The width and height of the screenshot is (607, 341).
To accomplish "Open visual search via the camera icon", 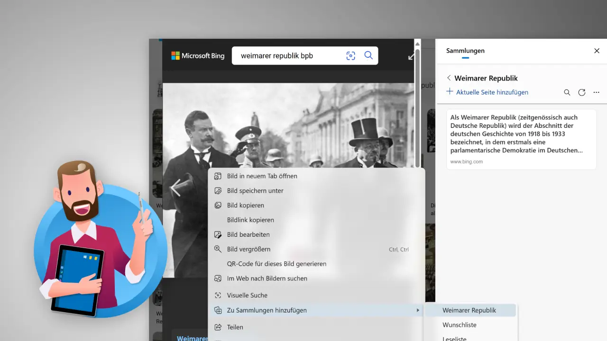I will tap(350, 55).
